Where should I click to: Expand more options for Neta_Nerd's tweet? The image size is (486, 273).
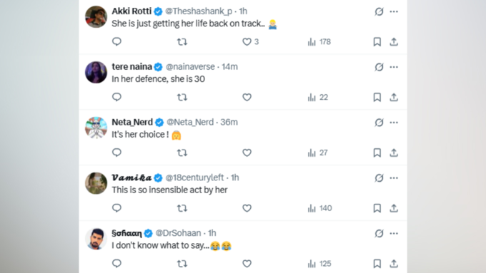click(394, 123)
